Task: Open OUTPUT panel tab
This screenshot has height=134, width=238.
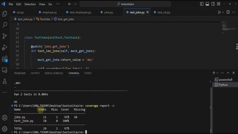Action: pyautogui.click(x=35, y=73)
